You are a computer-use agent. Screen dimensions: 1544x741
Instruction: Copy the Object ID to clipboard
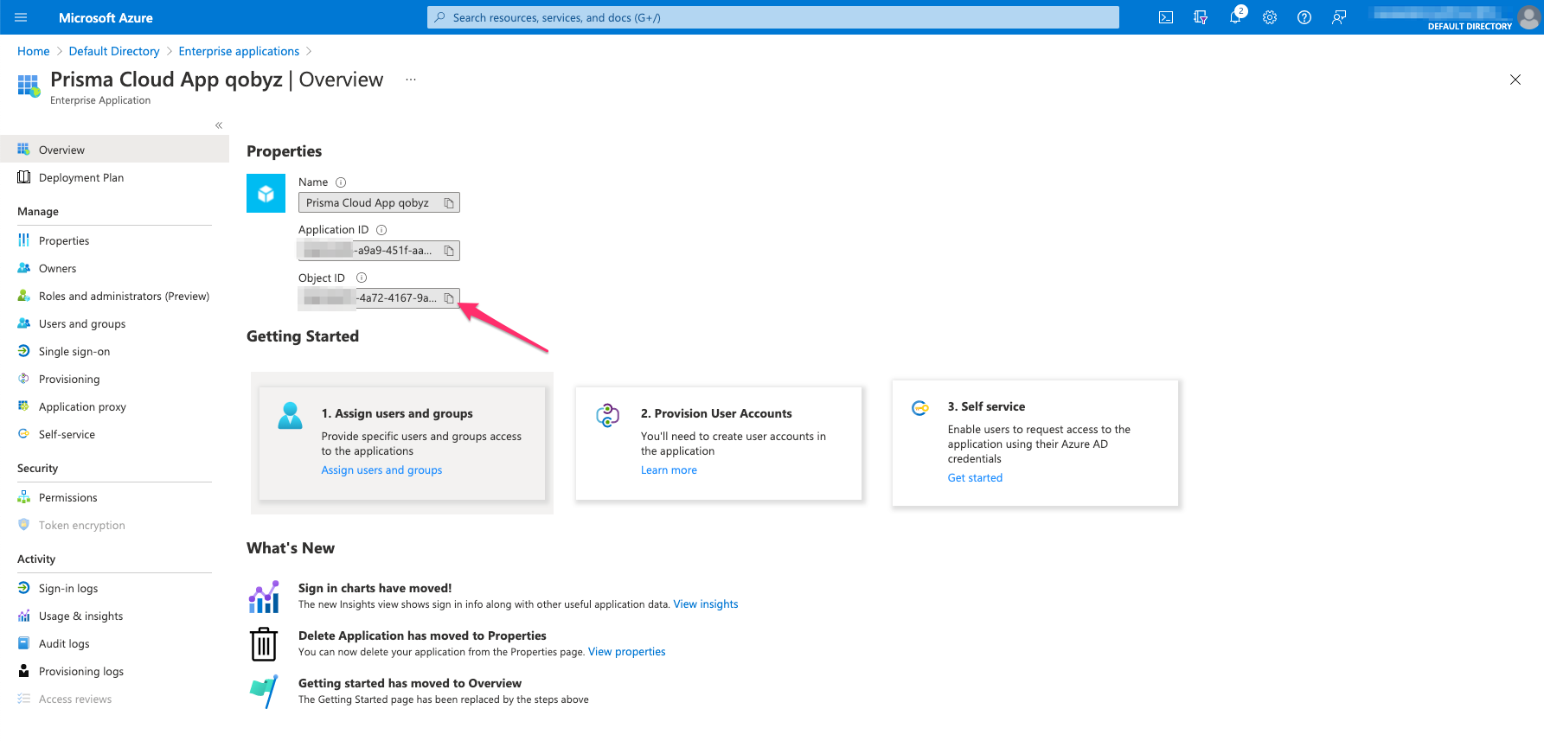tap(449, 298)
